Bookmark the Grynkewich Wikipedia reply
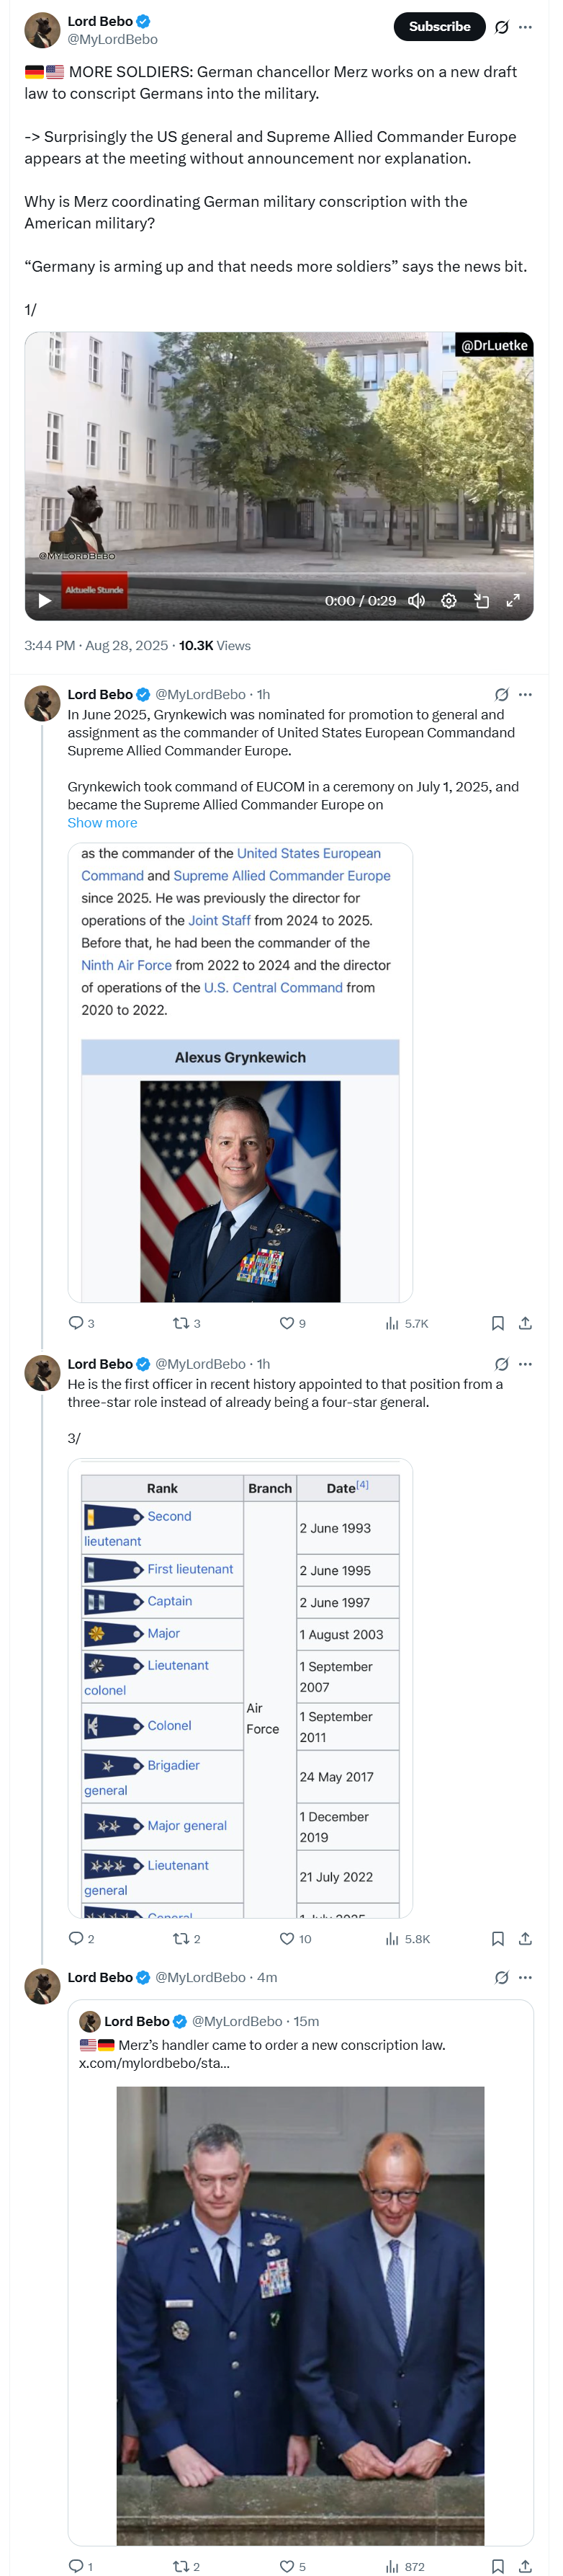This screenshot has width=563, height=2576. [x=498, y=1323]
